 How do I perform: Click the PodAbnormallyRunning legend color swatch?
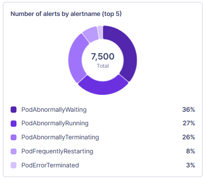tap(14, 123)
